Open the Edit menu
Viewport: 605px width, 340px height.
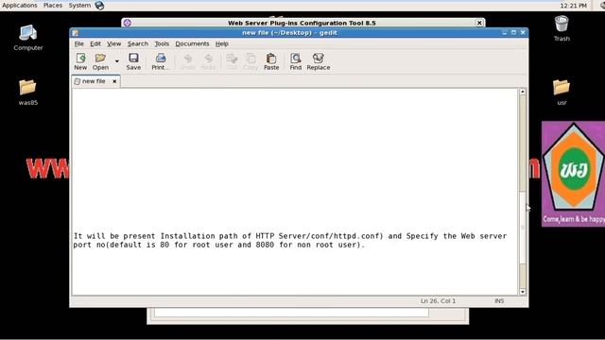click(x=95, y=44)
